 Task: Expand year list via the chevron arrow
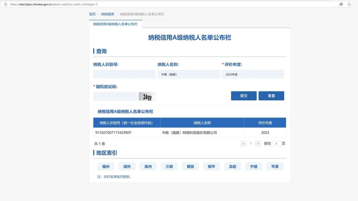click(281, 74)
